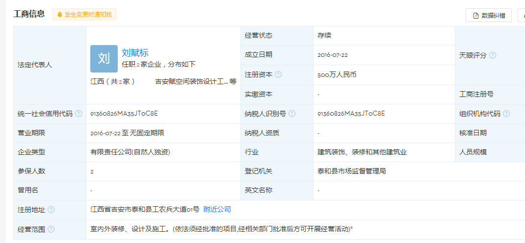Viewport: 525px width, 243px height.
Task: Click the 附近公司 nearby companies link
Action: 217,210
